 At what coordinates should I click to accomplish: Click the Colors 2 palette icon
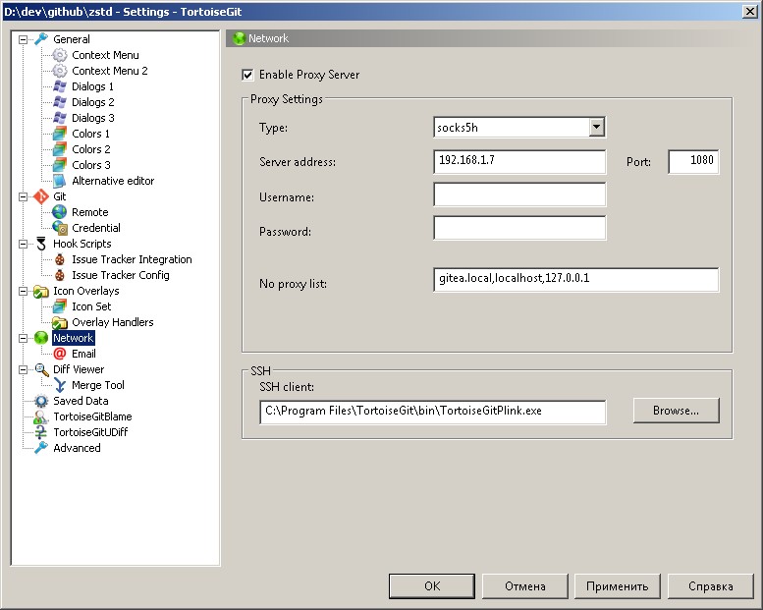(x=59, y=149)
